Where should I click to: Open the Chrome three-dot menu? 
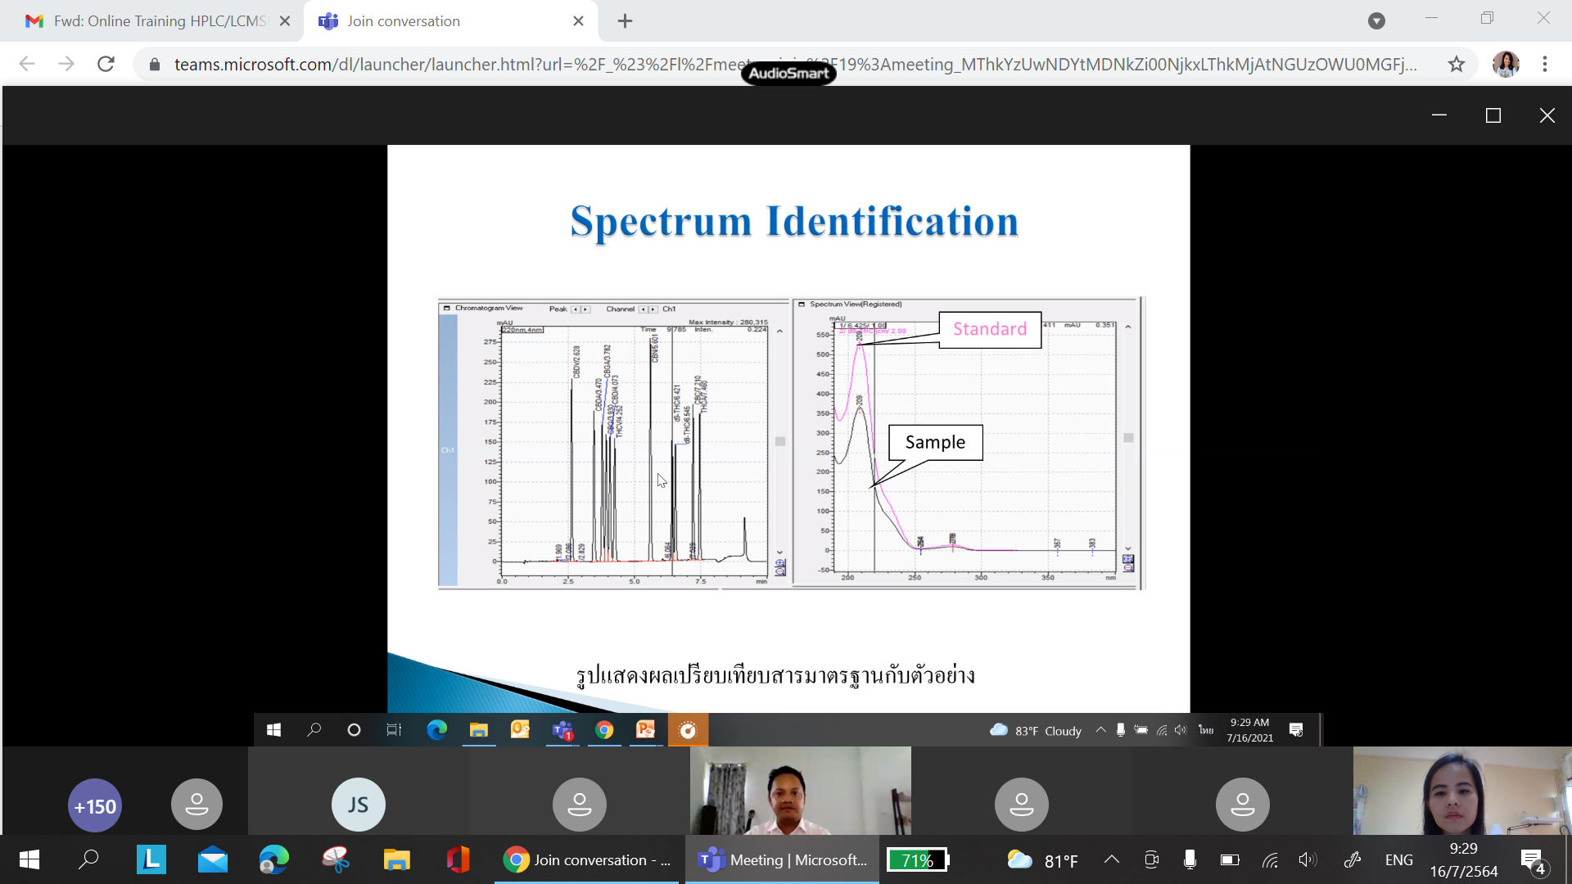pyautogui.click(x=1545, y=64)
